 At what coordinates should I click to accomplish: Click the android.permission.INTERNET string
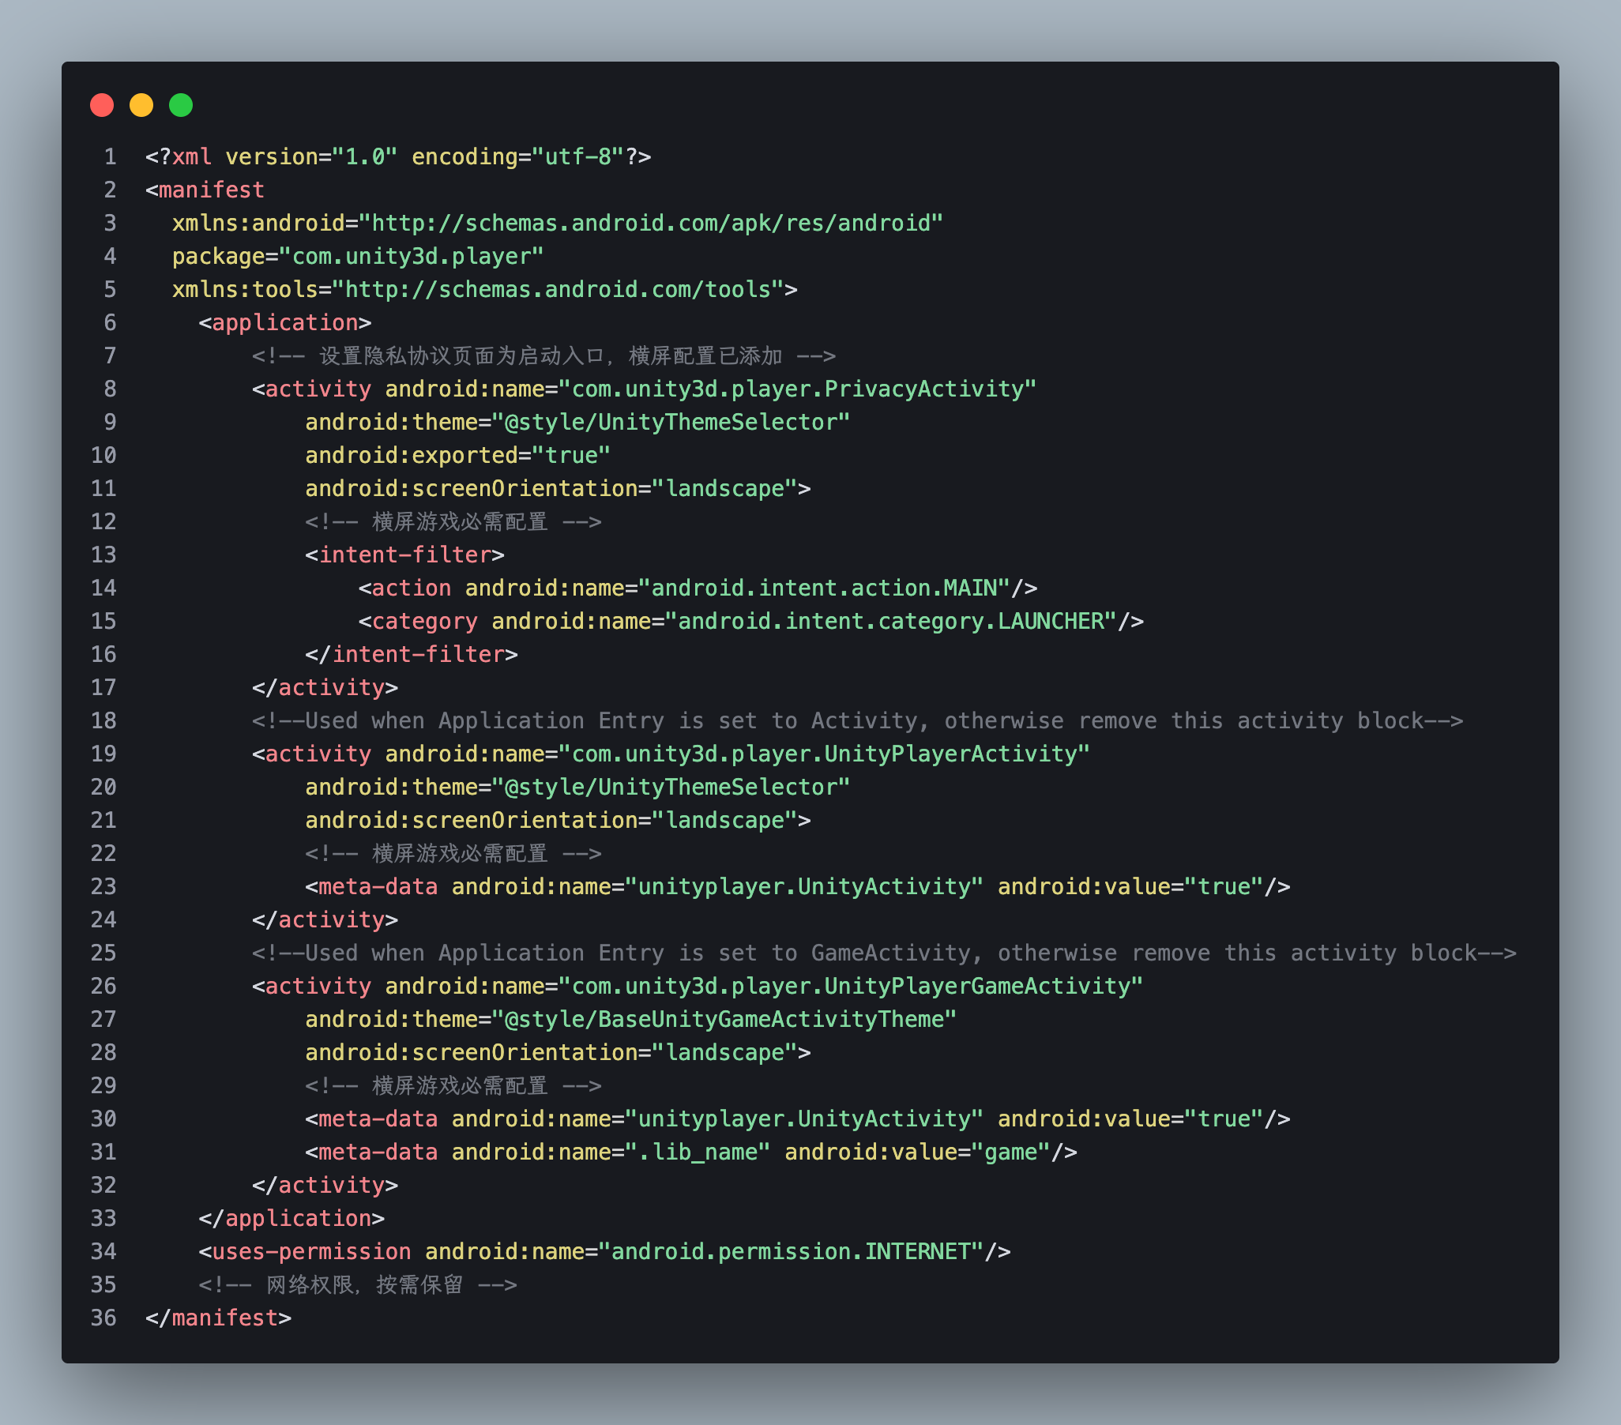point(791,1251)
